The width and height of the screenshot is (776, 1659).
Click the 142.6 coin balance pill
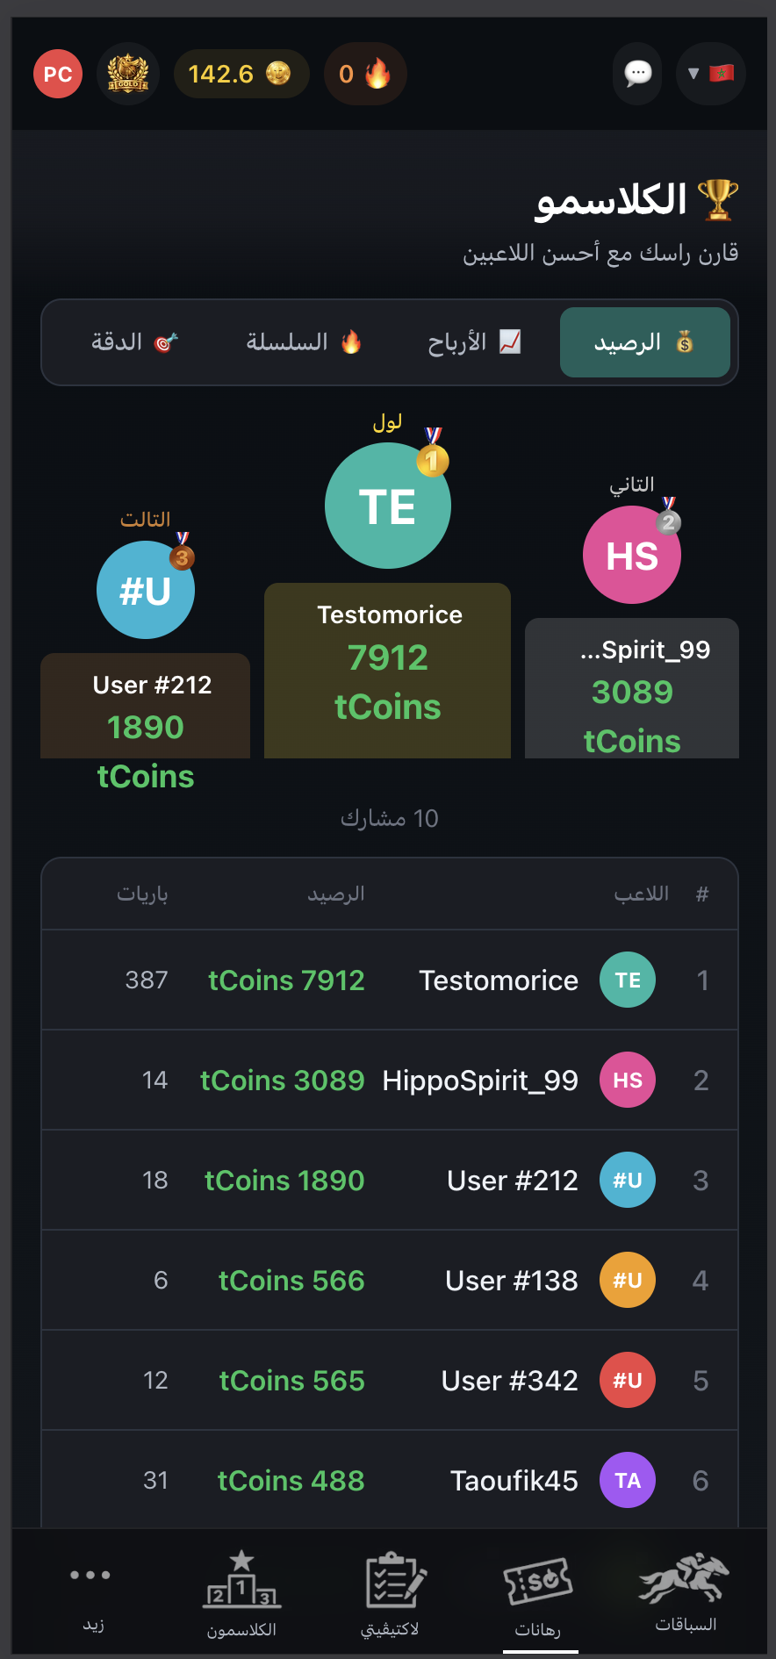[241, 74]
